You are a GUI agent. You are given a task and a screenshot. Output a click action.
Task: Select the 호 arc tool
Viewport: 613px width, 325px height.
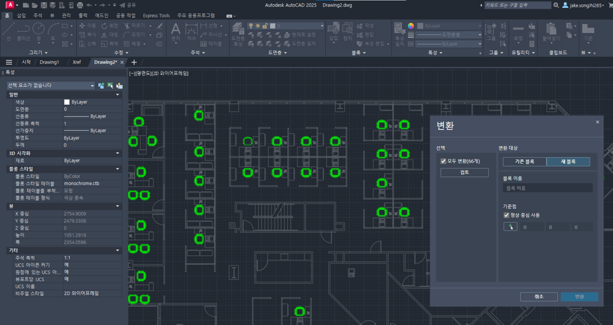click(x=53, y=32)
